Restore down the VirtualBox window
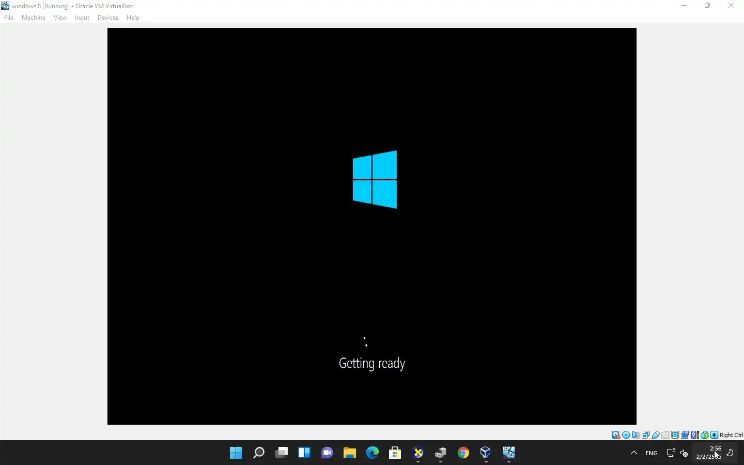The height and width of the screenshot is (465, 744). click(707, 6)
